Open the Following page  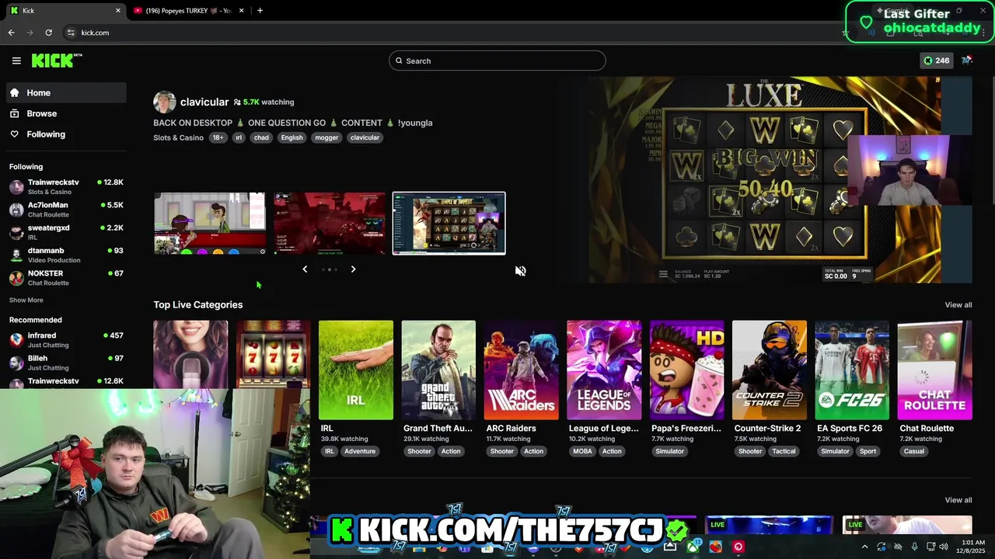pos(66,134)
